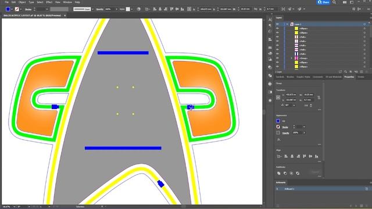The height and width of the screenshot is (209, 372).
Task: Open the Arrange Documents icon
Action: [345, 2]
